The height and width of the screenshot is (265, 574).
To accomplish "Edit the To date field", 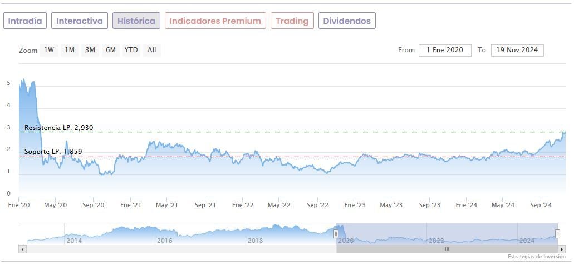I will pos(517,50).
